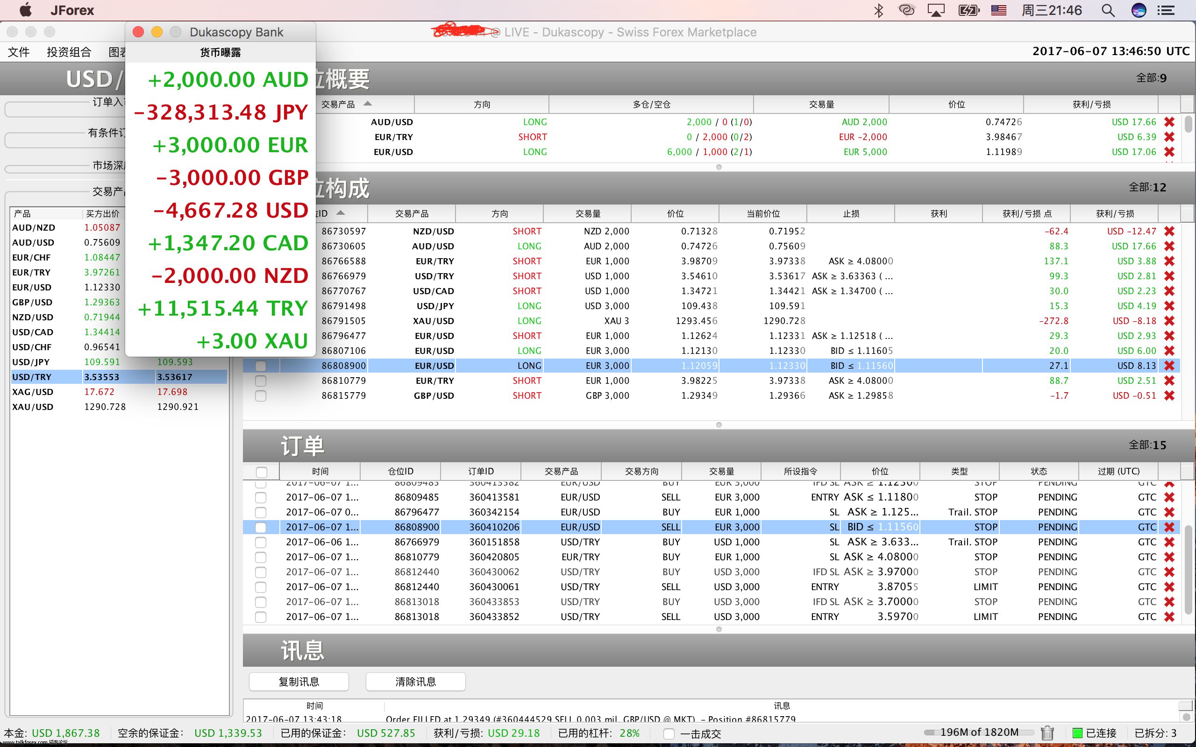Click the +11,515.44 TRY exposure value
The width and height of the screenshot is (1196, 747).
click(x=222, y=308)
